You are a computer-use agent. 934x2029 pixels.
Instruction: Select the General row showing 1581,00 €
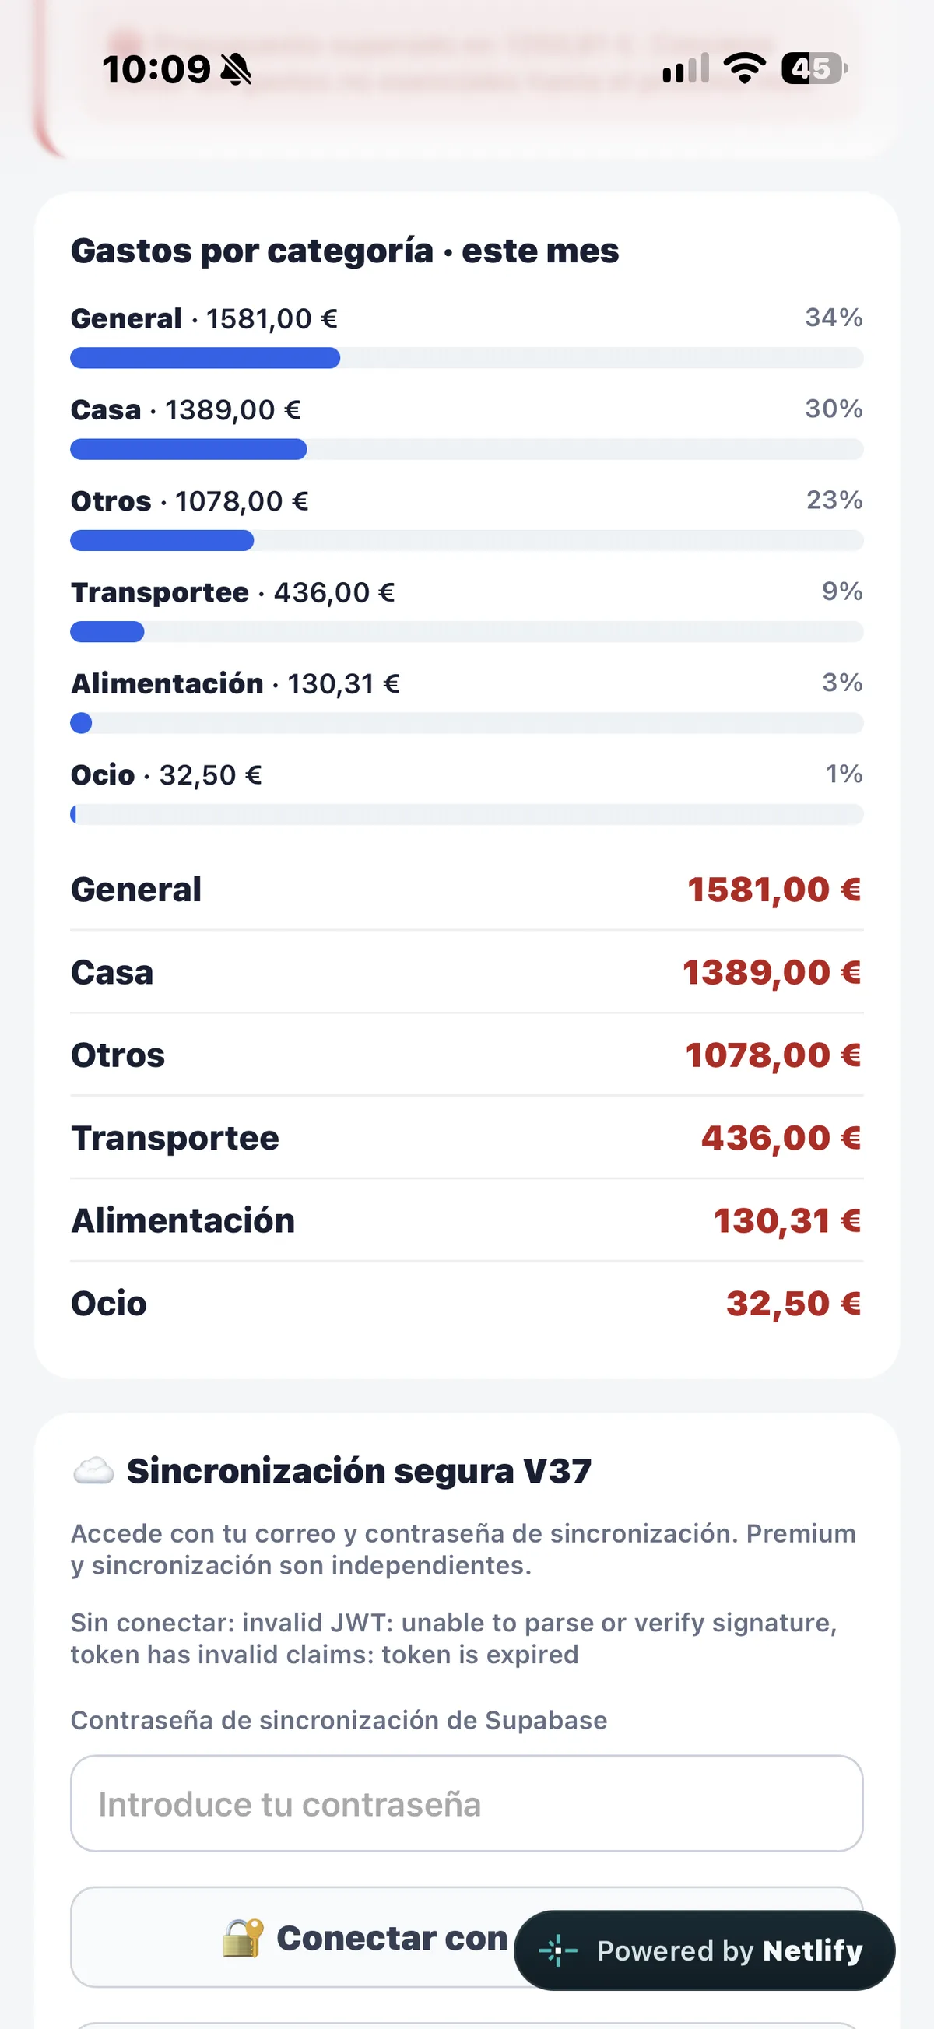pos(467,890)
